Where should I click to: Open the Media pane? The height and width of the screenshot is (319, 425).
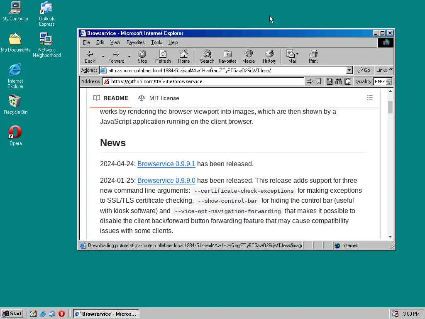pos(248,57)
